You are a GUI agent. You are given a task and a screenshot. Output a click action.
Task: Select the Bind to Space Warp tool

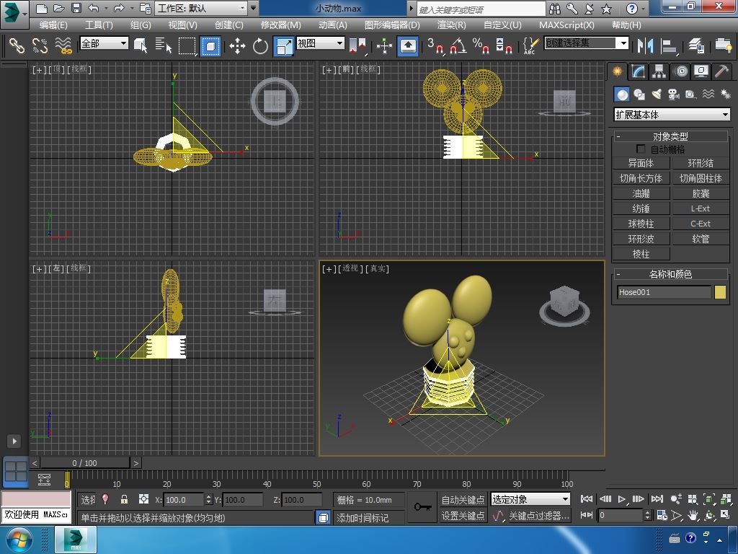click(63, 45)
